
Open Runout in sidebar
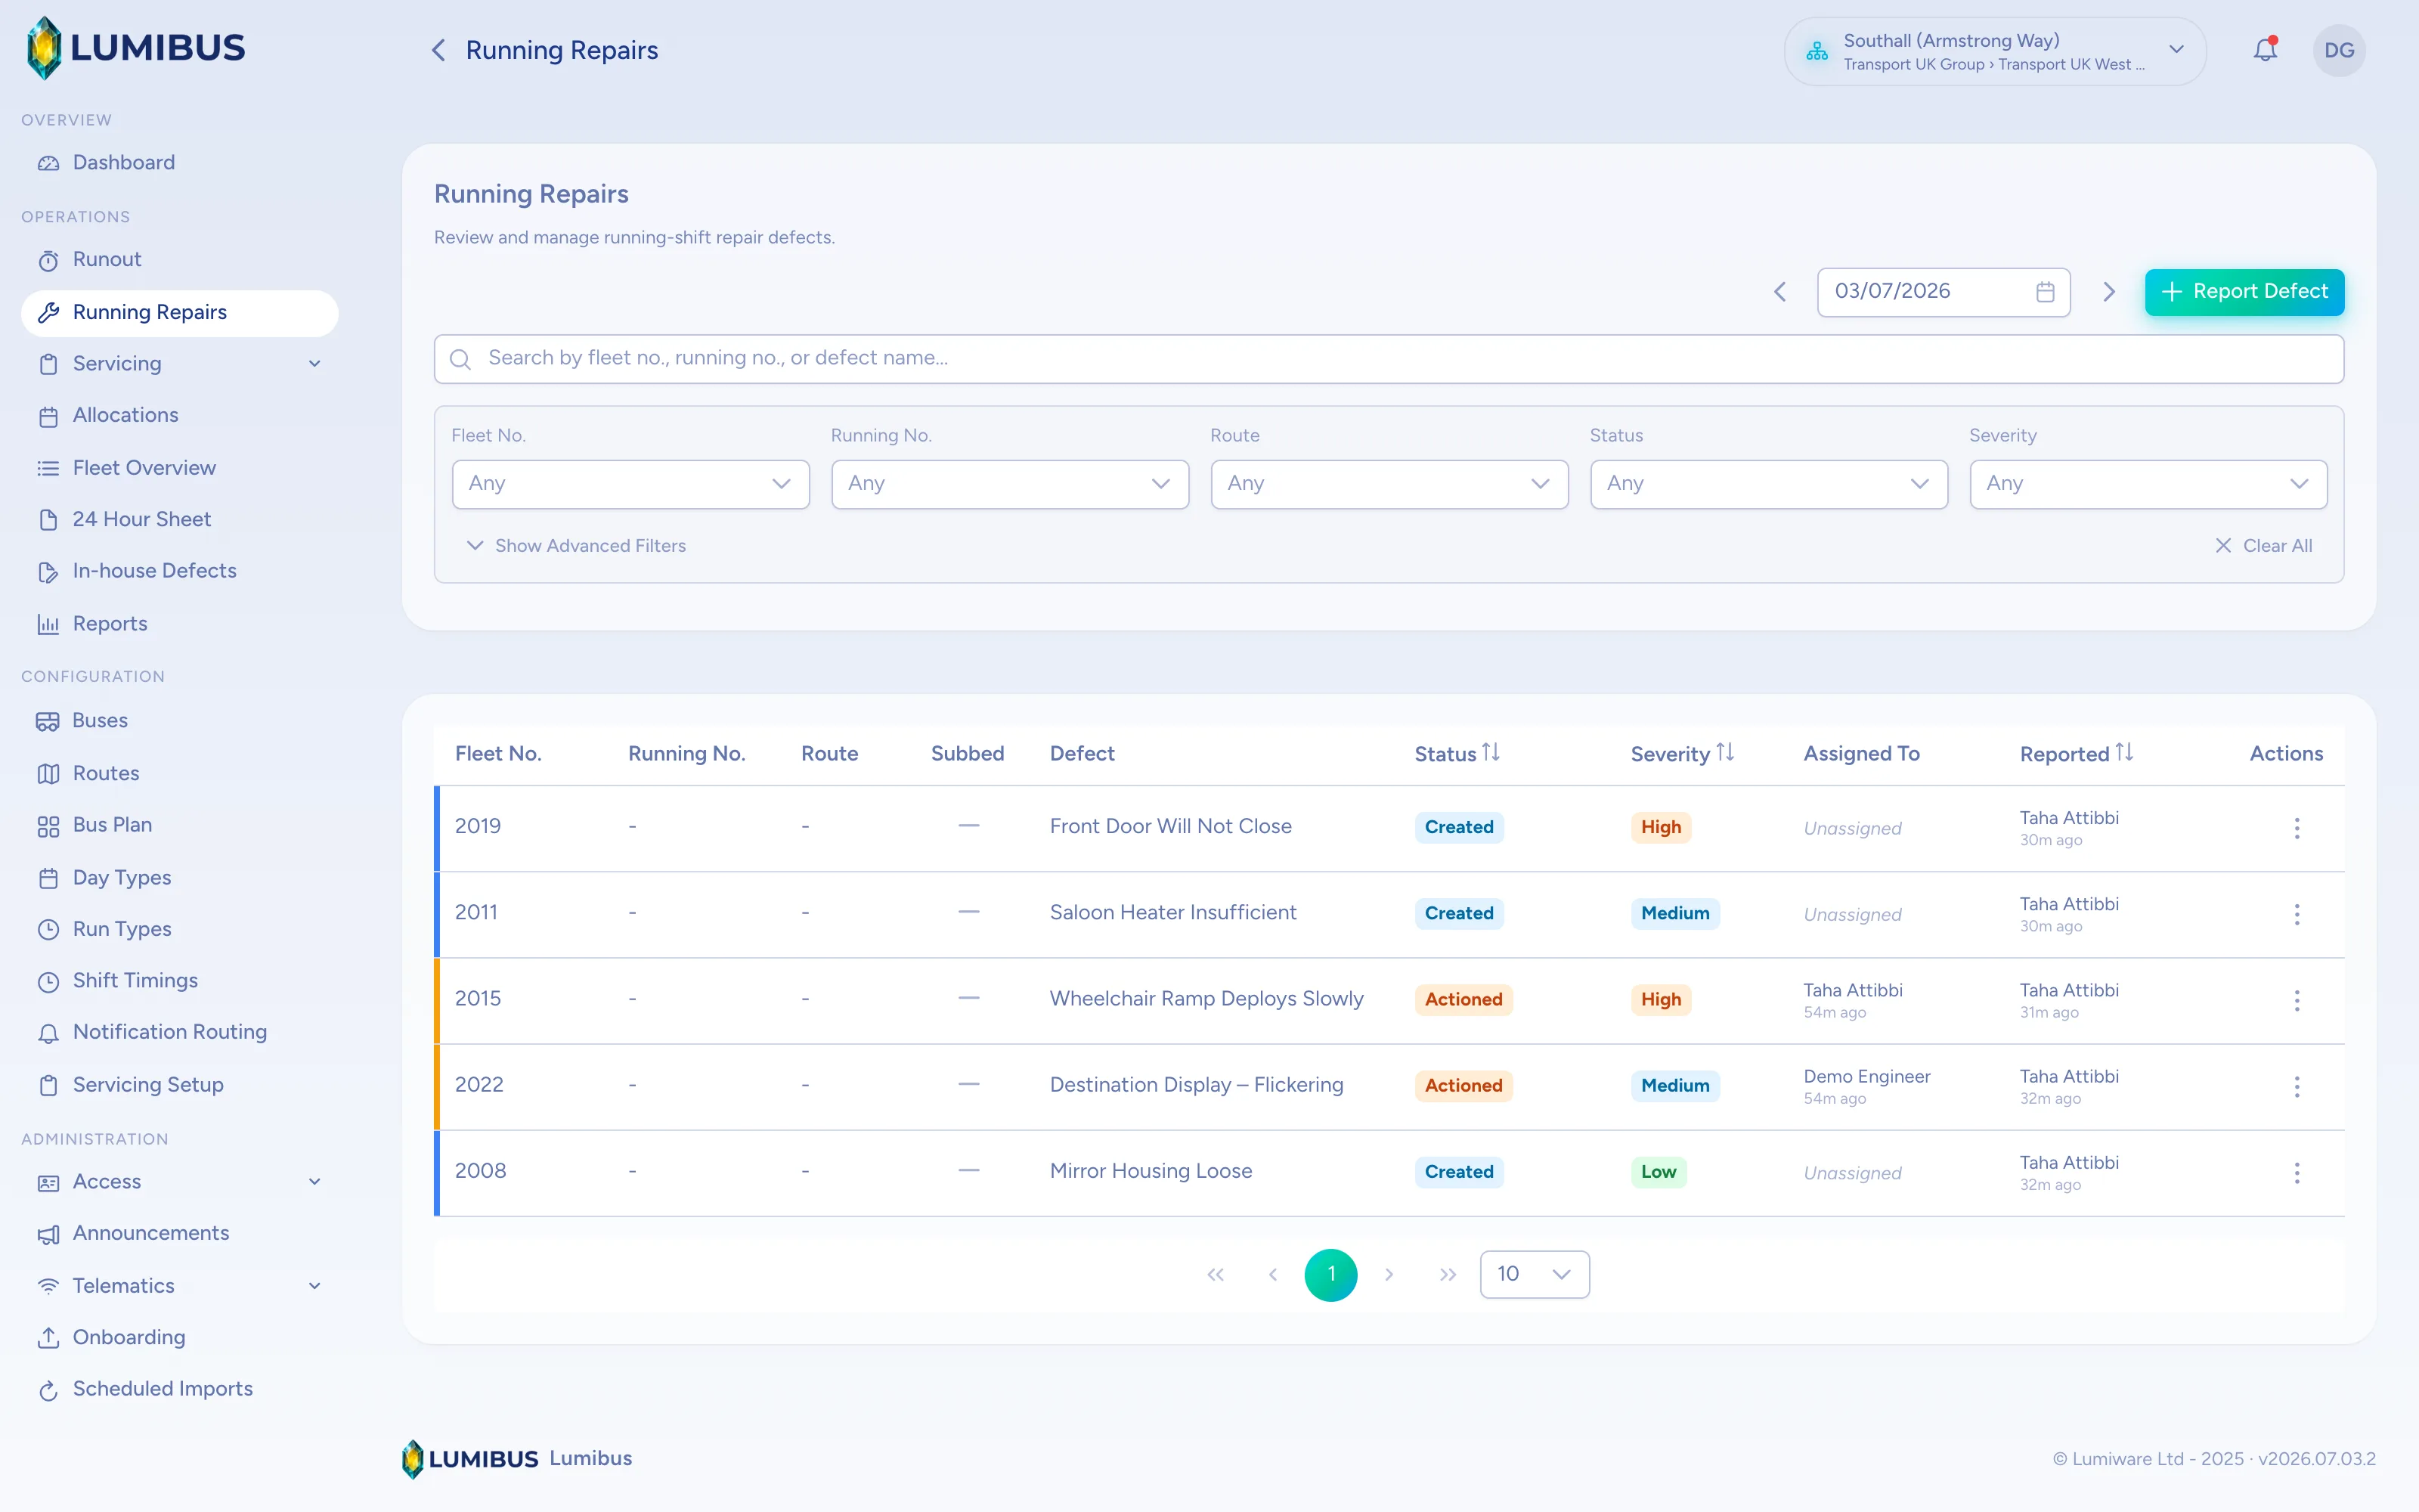(180, 259)
